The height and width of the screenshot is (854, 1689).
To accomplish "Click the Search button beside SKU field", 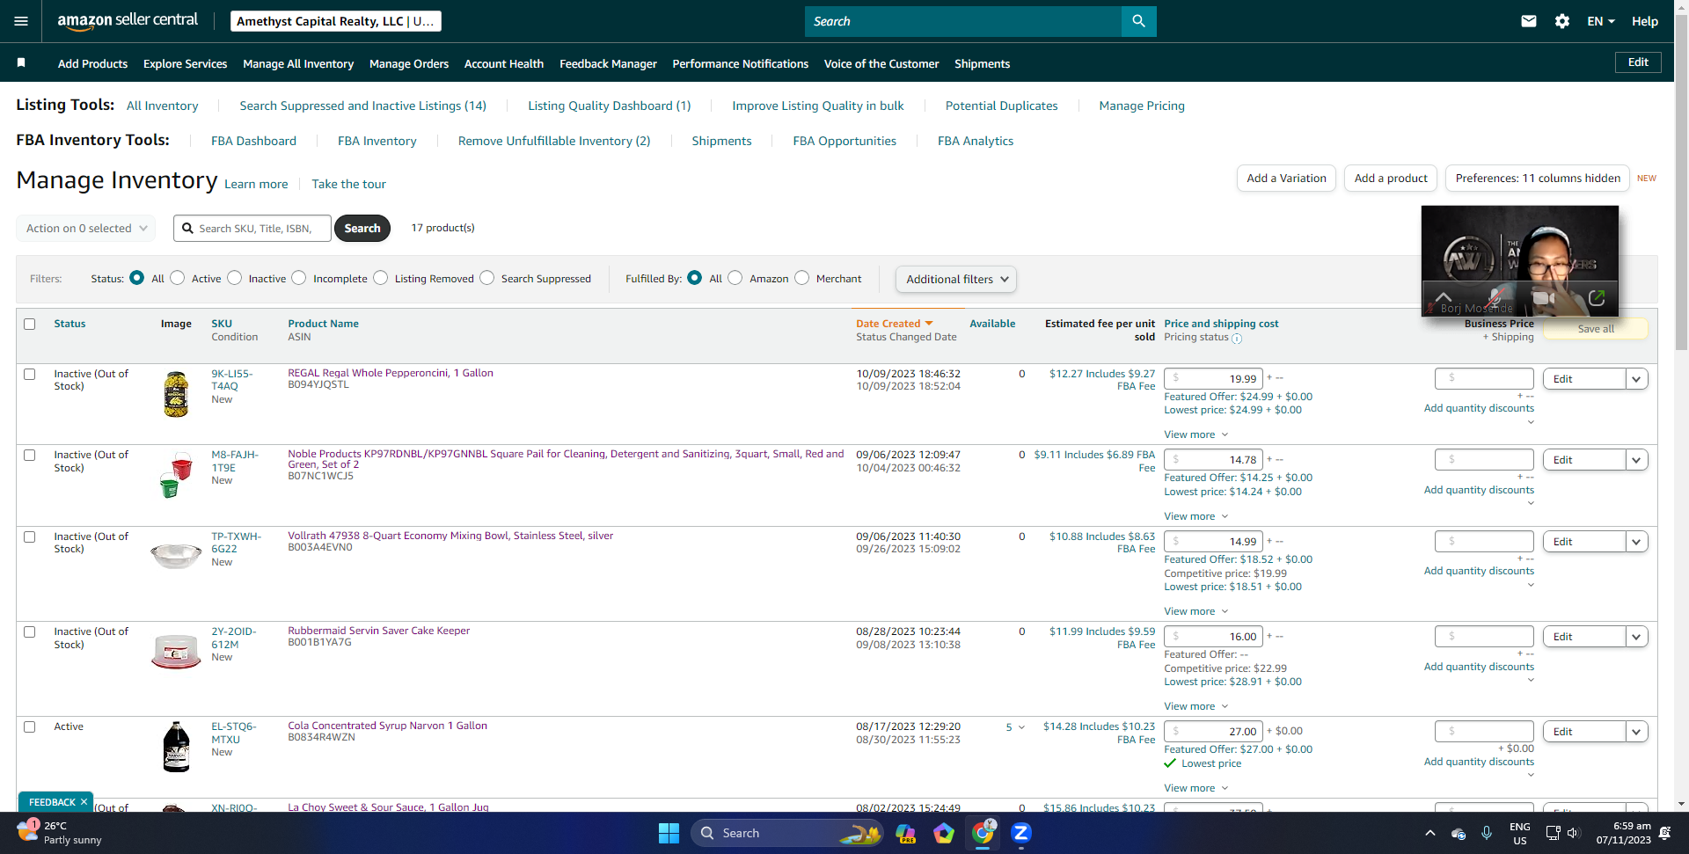I will [362, 228].
